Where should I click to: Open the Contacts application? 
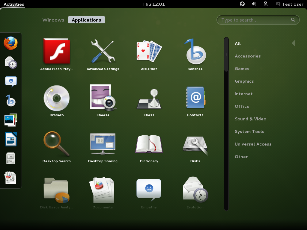(195, 97)
